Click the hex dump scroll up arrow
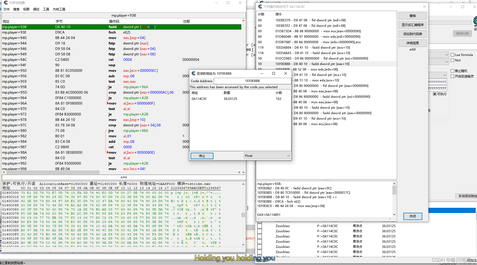This screenshot has width=477, height=265. click(243, 184)
